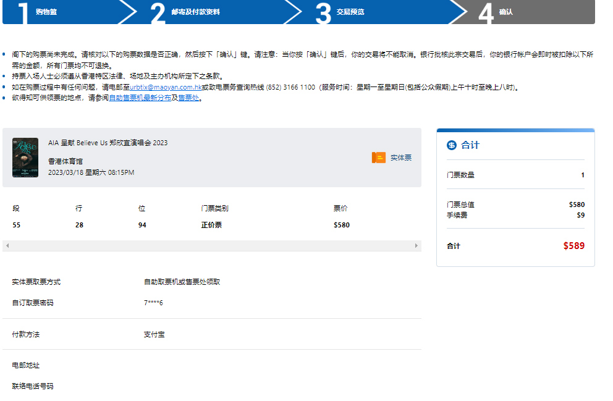Select step 3 交易预览
This screenshot has width=613, height=401.
point(350,12)
